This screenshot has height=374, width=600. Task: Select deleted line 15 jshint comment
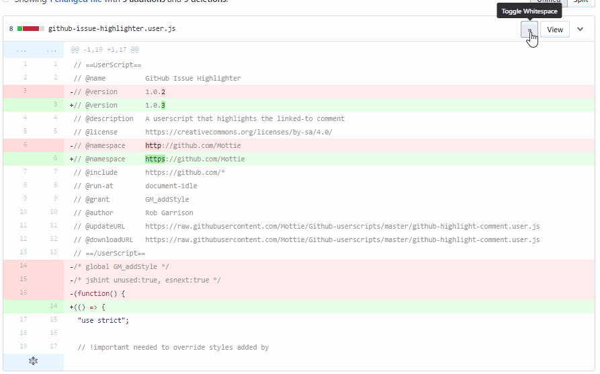[x=24, y=280]
